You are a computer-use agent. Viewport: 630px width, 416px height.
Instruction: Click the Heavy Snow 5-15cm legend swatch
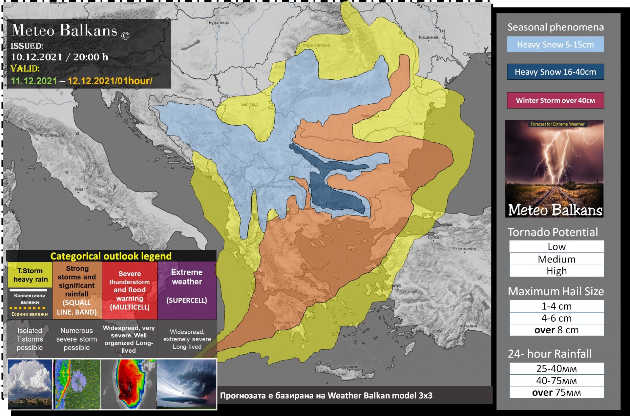[555, 44]
